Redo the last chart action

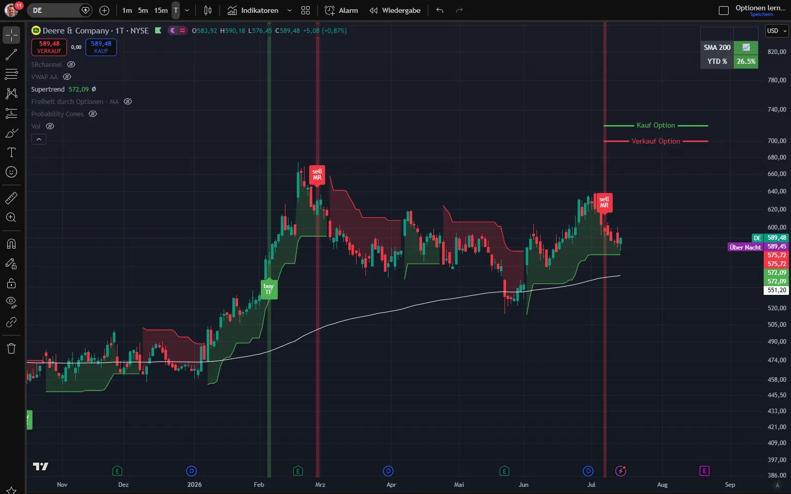click(x=459, y=10)
